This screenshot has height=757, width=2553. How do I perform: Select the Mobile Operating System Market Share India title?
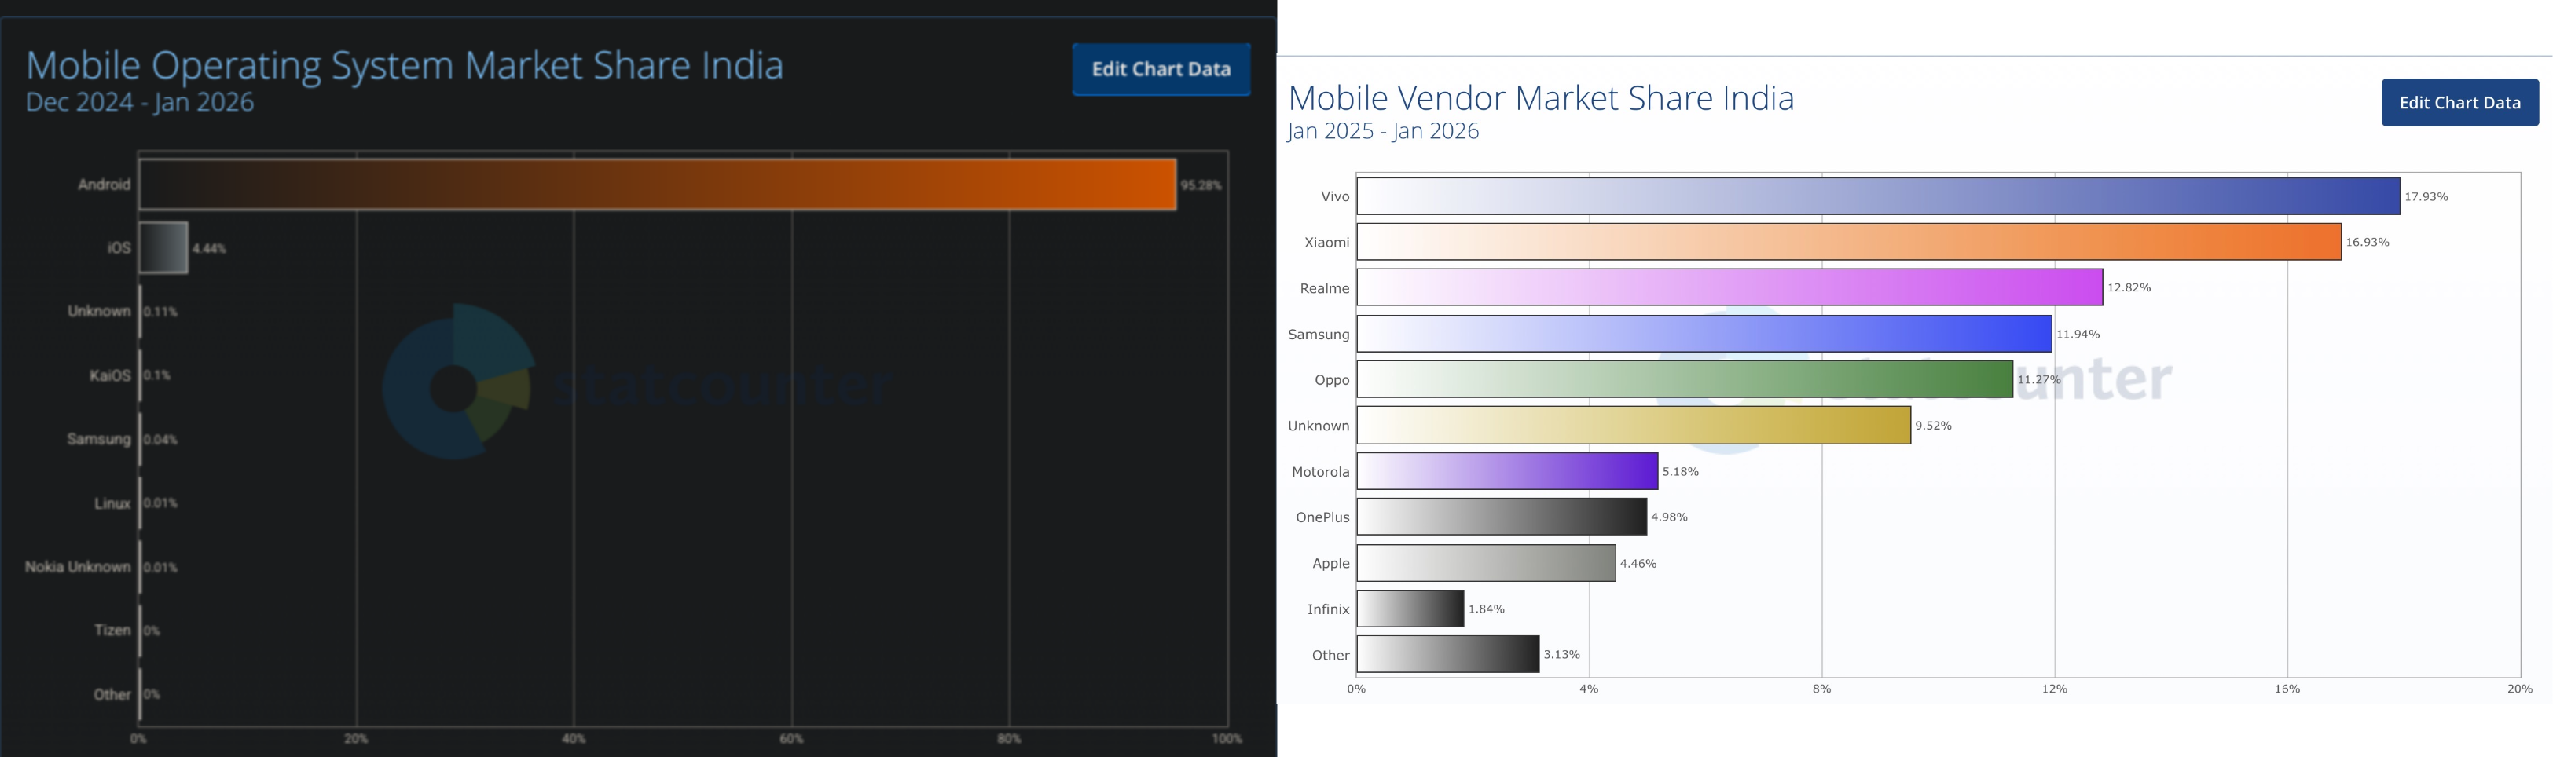pyautogui.click(x=405, y=65)
